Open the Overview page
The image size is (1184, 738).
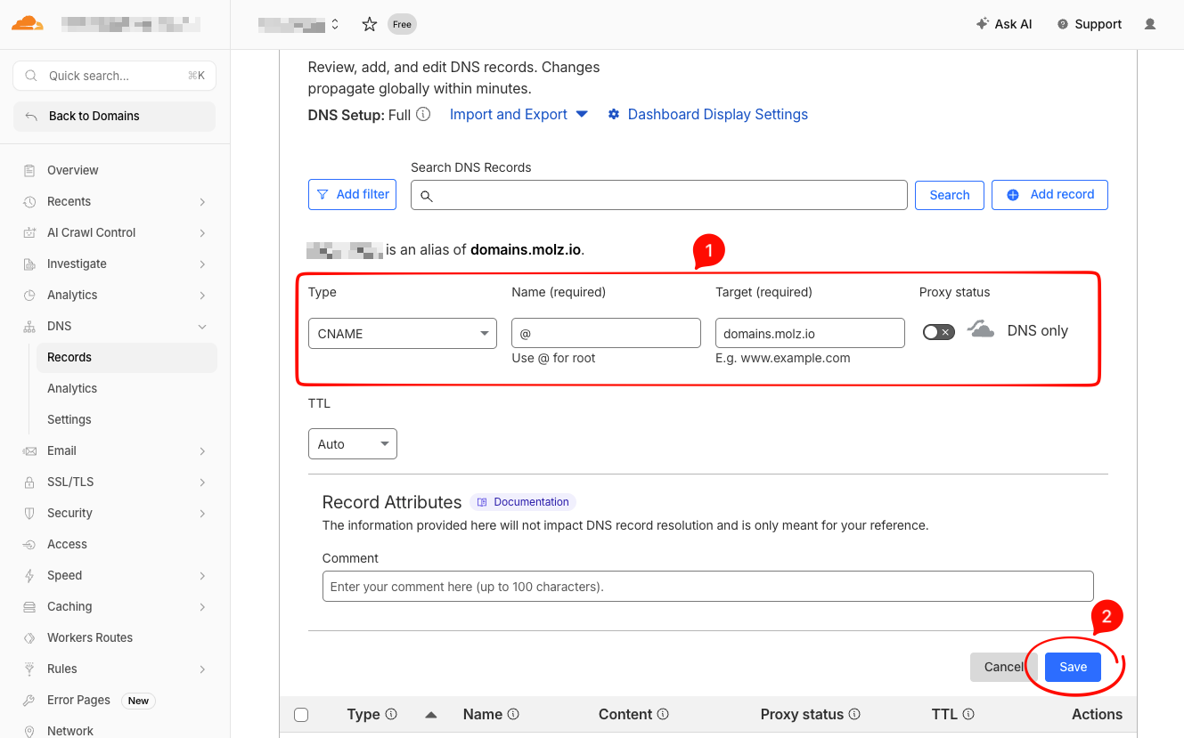(73, 170)
